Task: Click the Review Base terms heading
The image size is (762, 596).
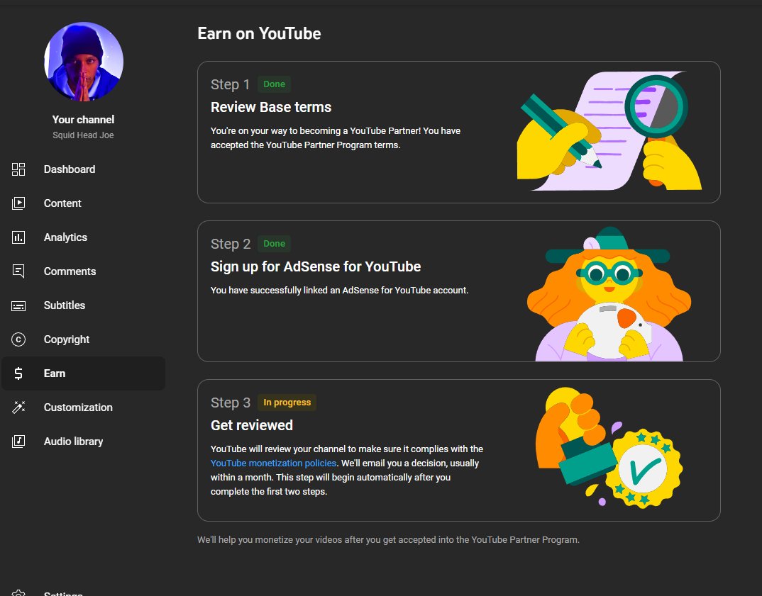Action: click(271, 107)
